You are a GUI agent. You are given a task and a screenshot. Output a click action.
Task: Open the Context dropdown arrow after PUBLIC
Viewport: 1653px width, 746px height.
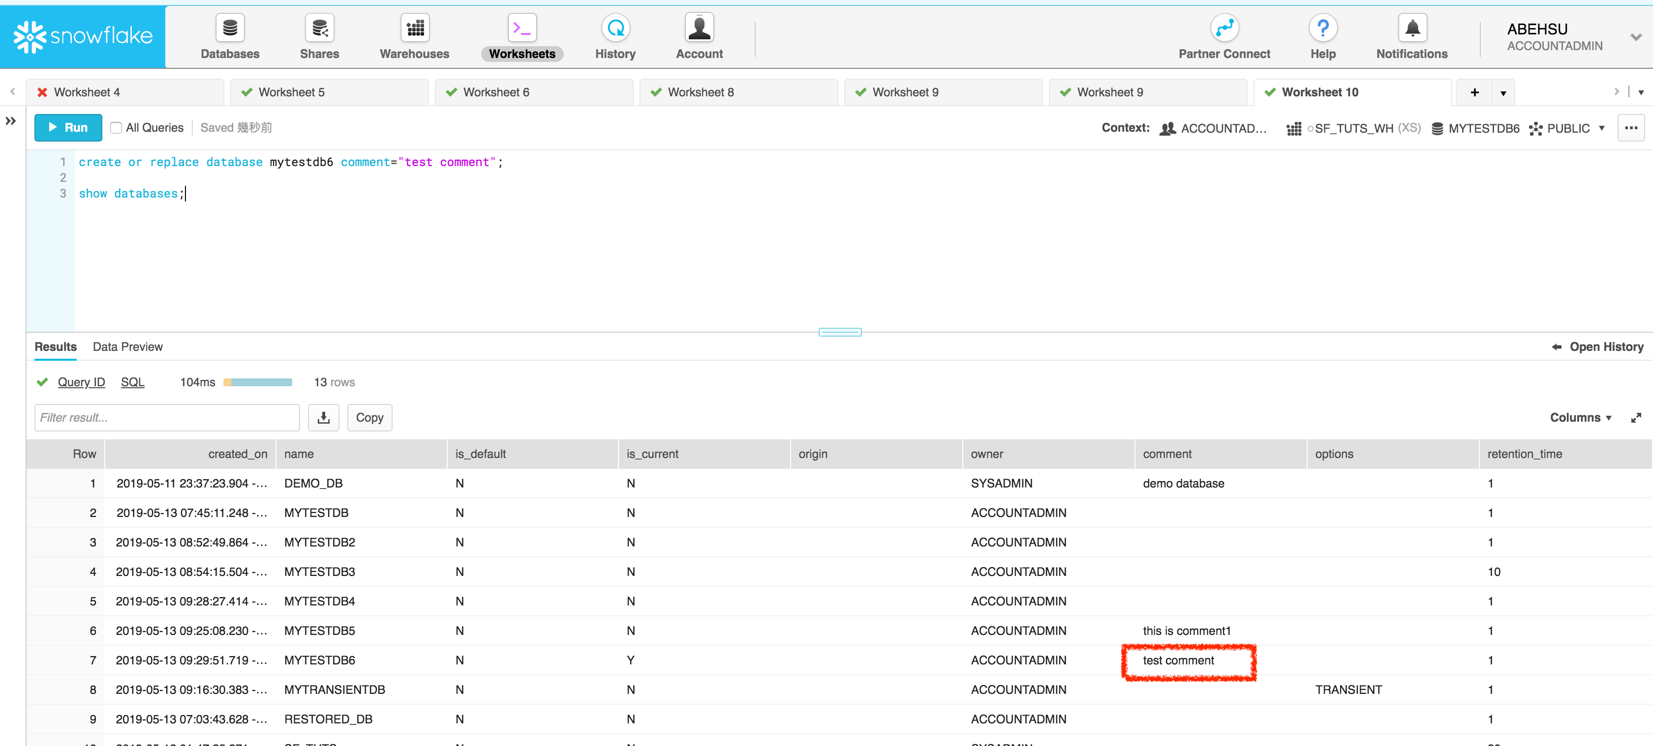(1602, 128)
